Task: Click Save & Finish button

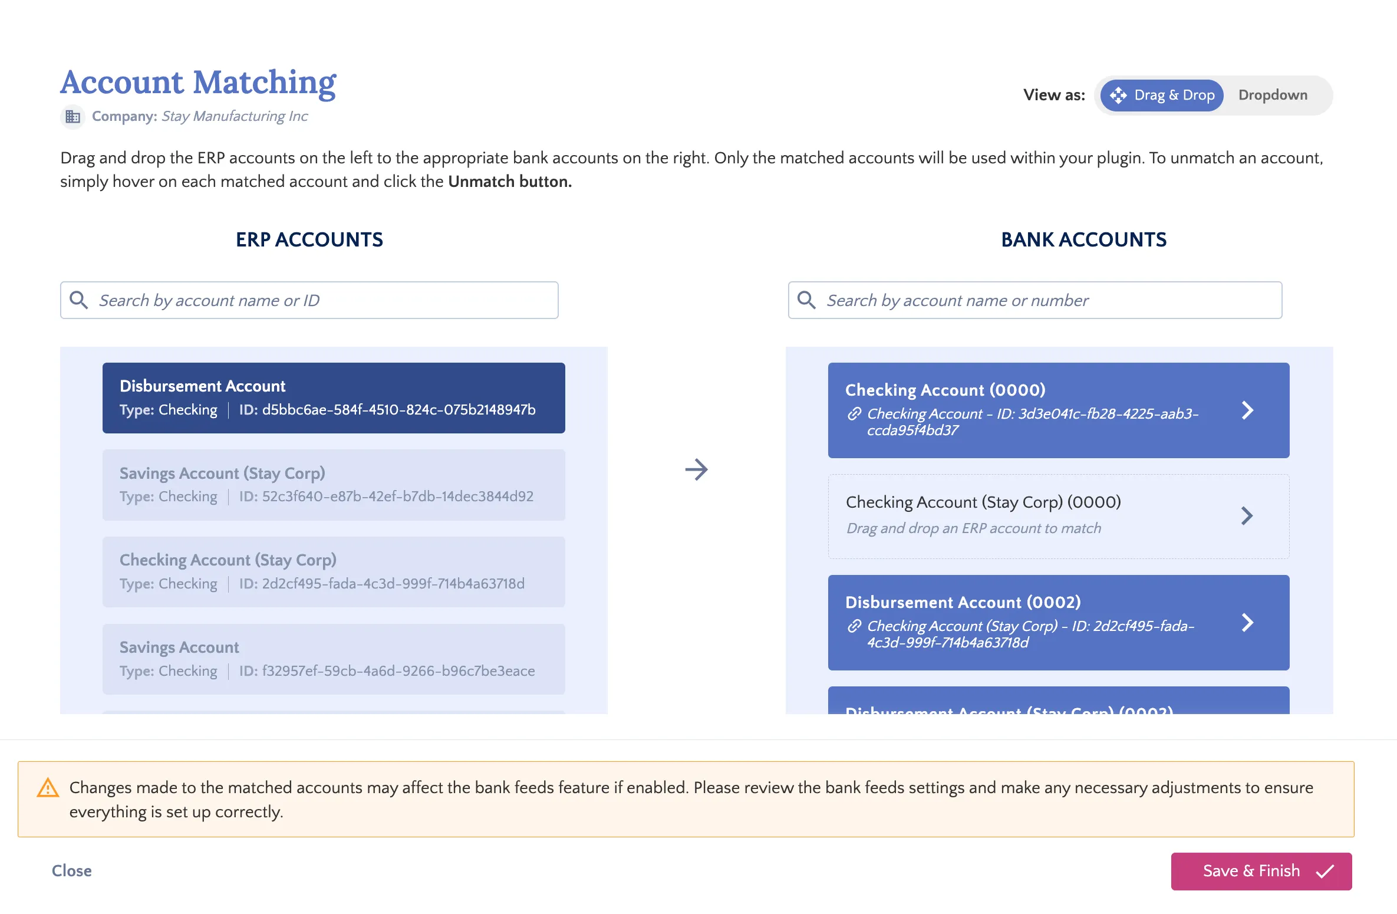Action: pos(1261,871)
